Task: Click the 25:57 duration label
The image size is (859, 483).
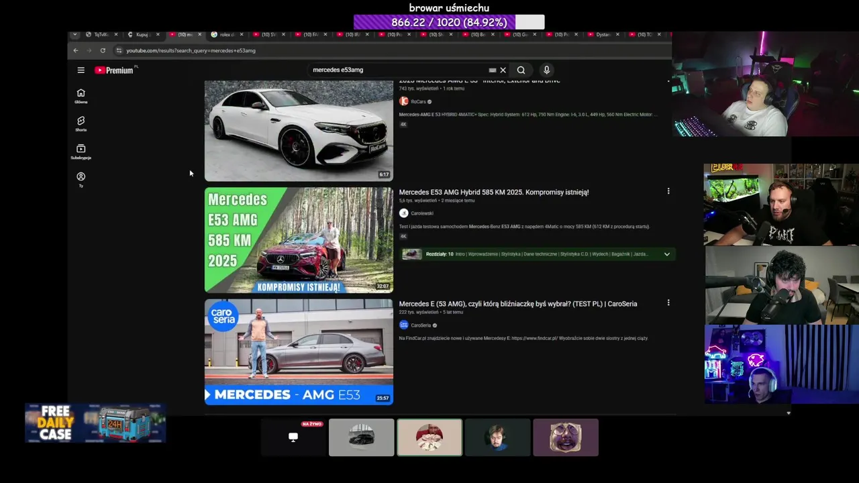Action: click(x=383, y=398)
